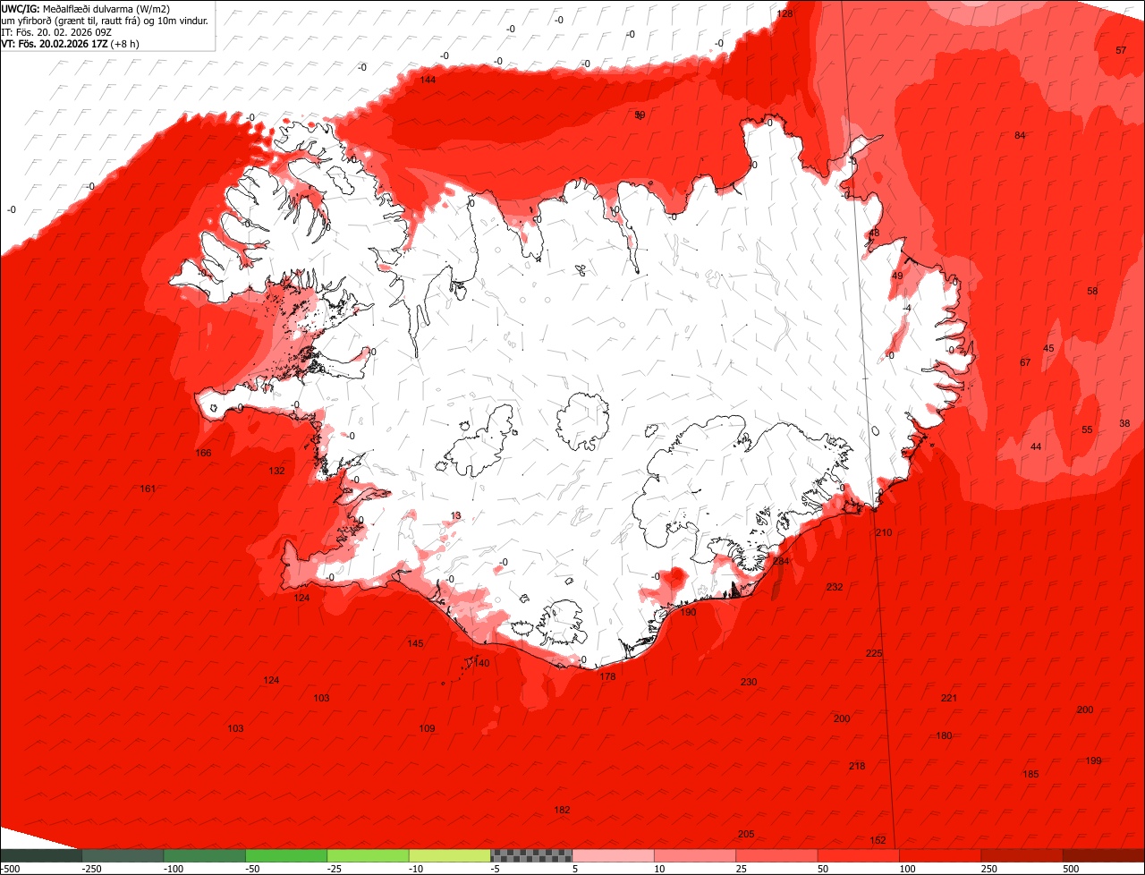Click the map value '132'
The image size is (1145, 875).
(x=276, y=471)
